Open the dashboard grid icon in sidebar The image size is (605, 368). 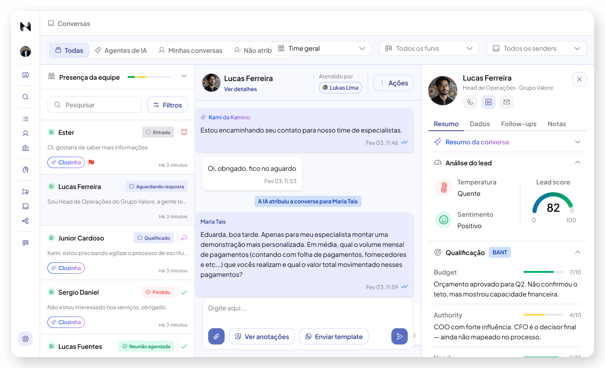pyautogui.click(x=26, y=243)
